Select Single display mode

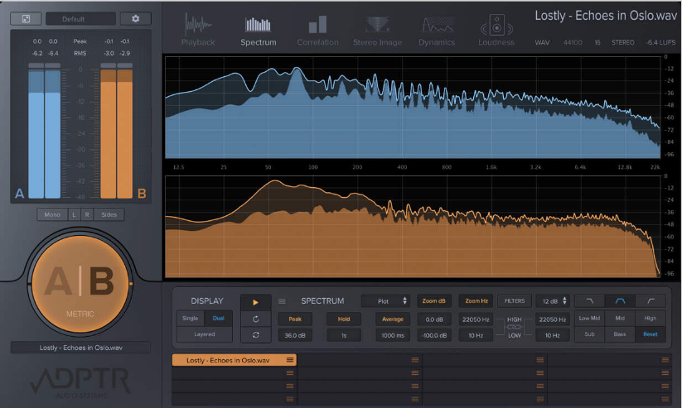click(190, 319)
